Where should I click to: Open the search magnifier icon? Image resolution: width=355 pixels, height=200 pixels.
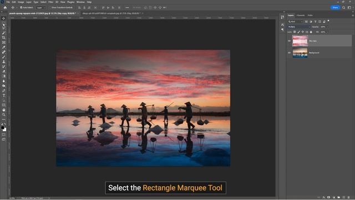tap(343, 7)
